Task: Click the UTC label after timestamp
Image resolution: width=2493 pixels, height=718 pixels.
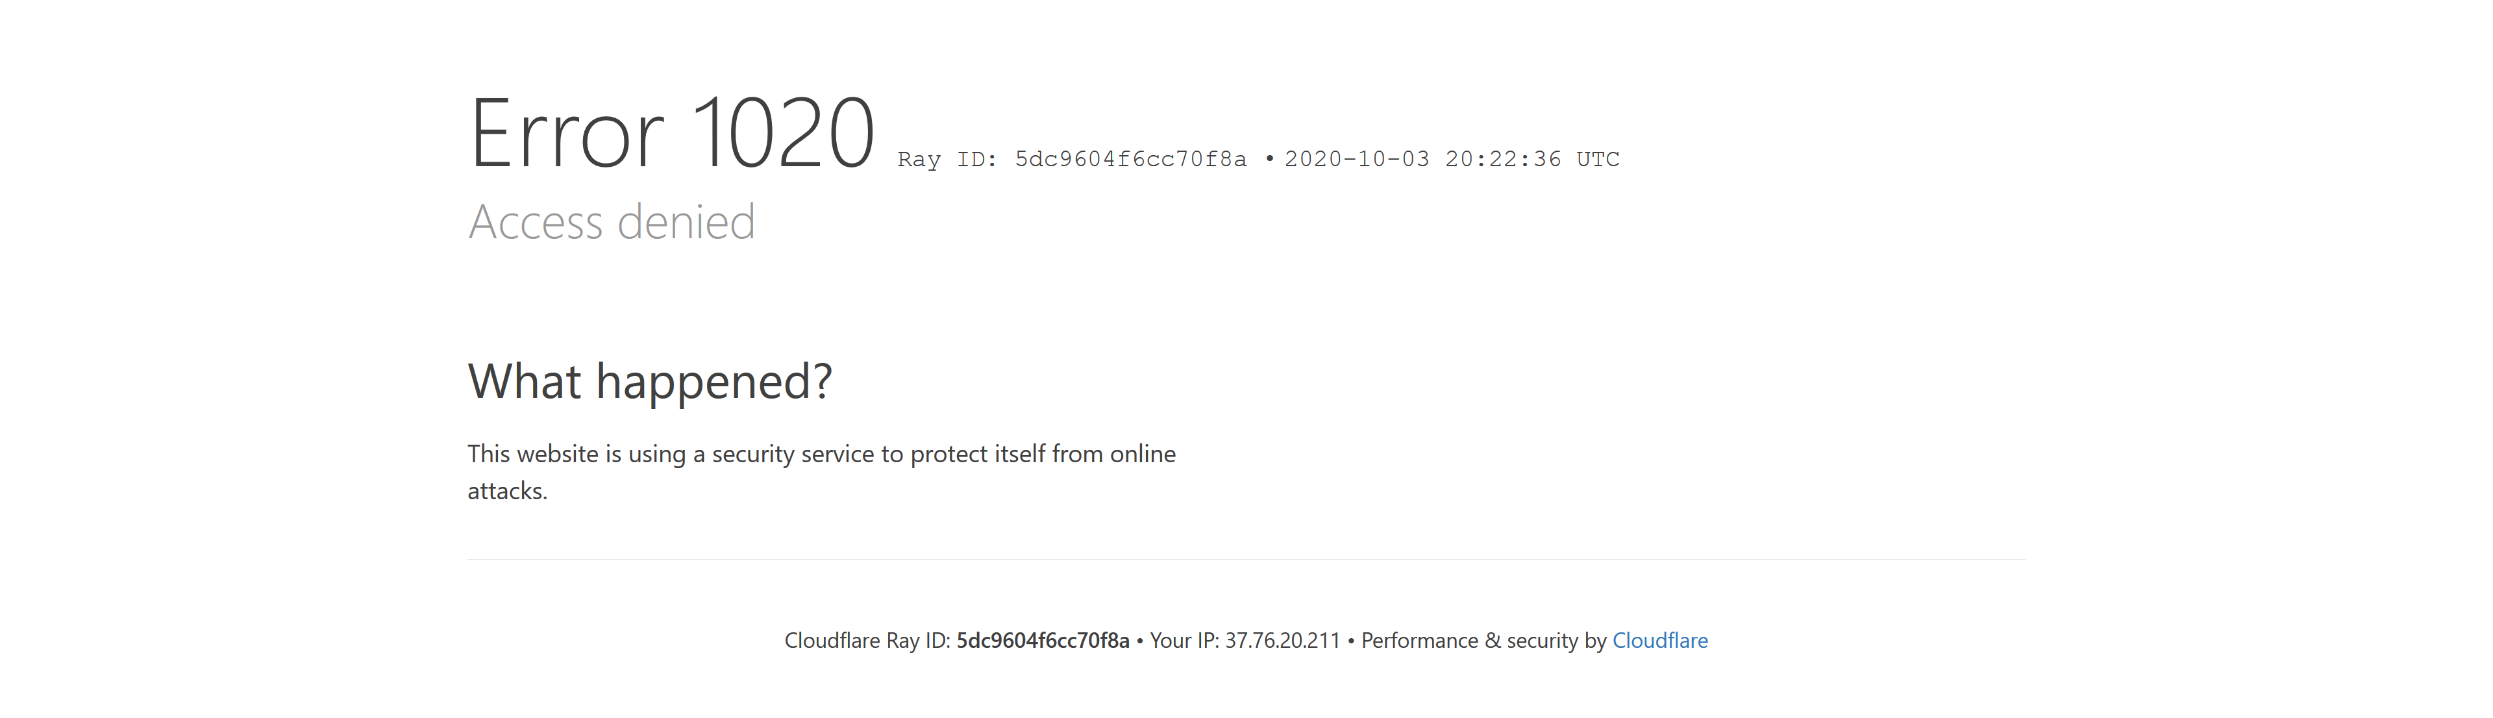Action: (x=1598, y=160)
